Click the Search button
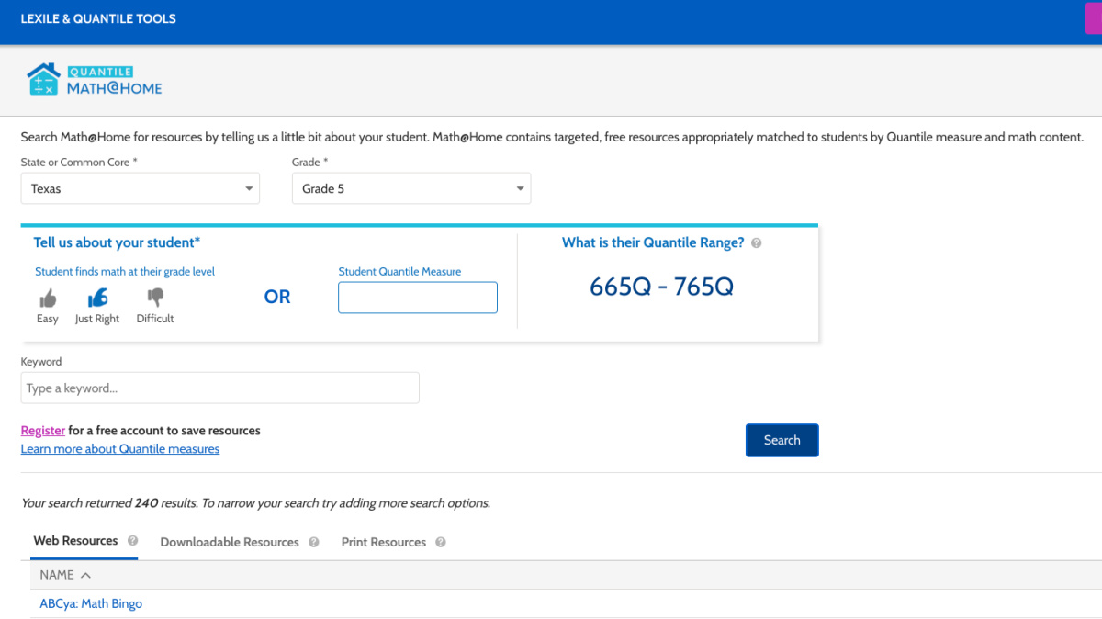1102x619 pixels. click(x=782, y=440)
